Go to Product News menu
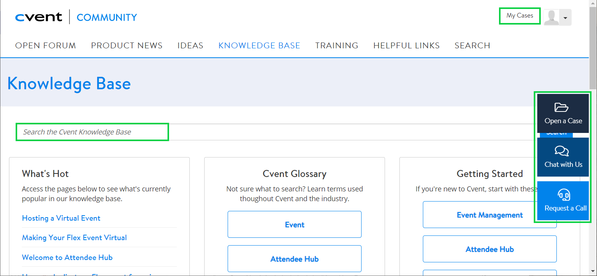This screenshot has height=276, width=597. 127,46
